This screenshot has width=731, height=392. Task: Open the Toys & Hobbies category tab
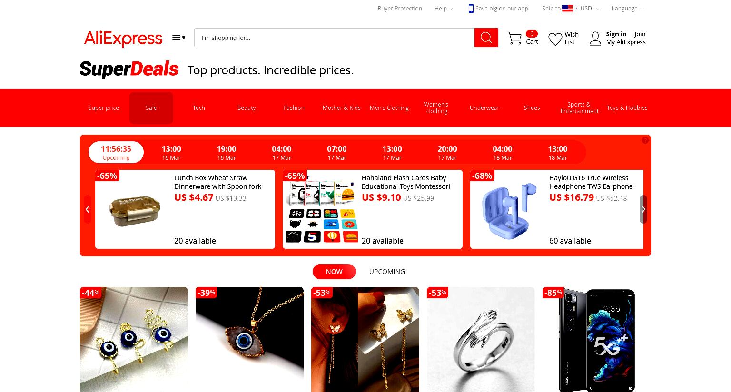pyautogui.click(x=627, y=108)
